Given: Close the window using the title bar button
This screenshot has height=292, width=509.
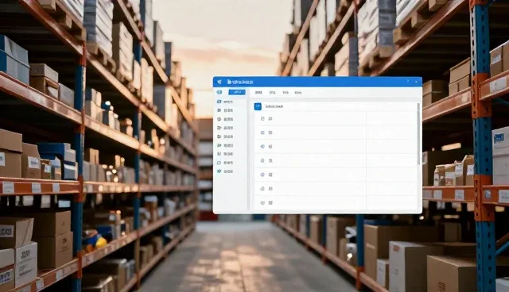Looking at the screenshot, I should pos(416,82).
